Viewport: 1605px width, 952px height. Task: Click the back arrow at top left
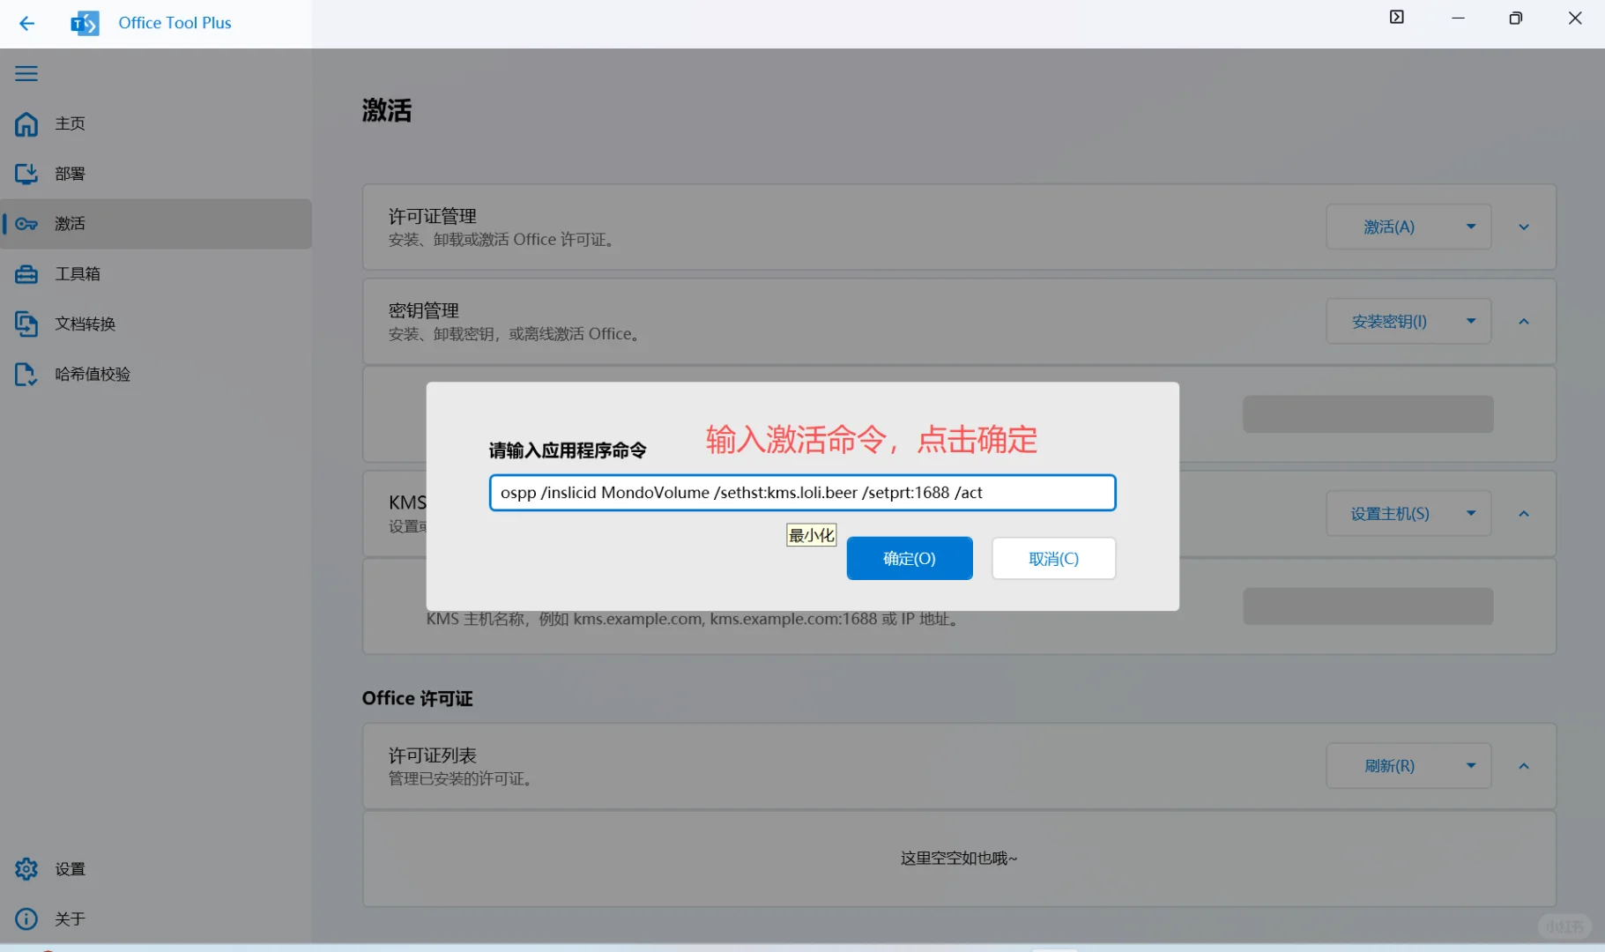point(26,23)
